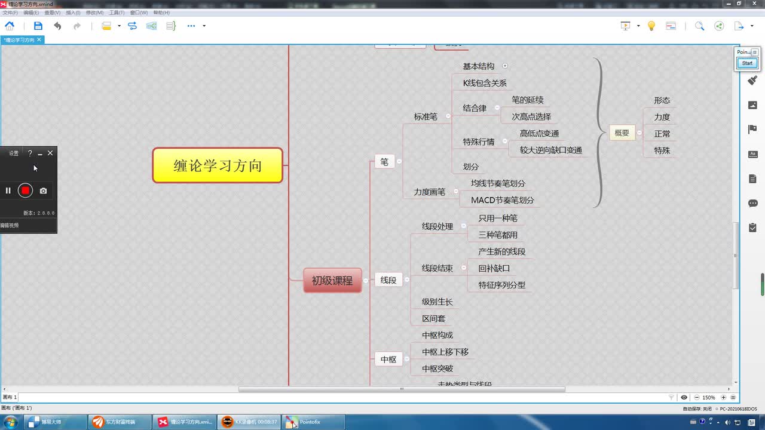
Task: Select the 初级课程 topic
Action: click(332, 280)
